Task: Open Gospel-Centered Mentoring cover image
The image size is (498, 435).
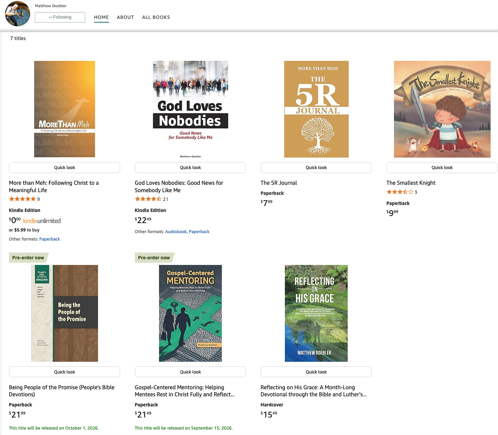Action: (191, 313)
